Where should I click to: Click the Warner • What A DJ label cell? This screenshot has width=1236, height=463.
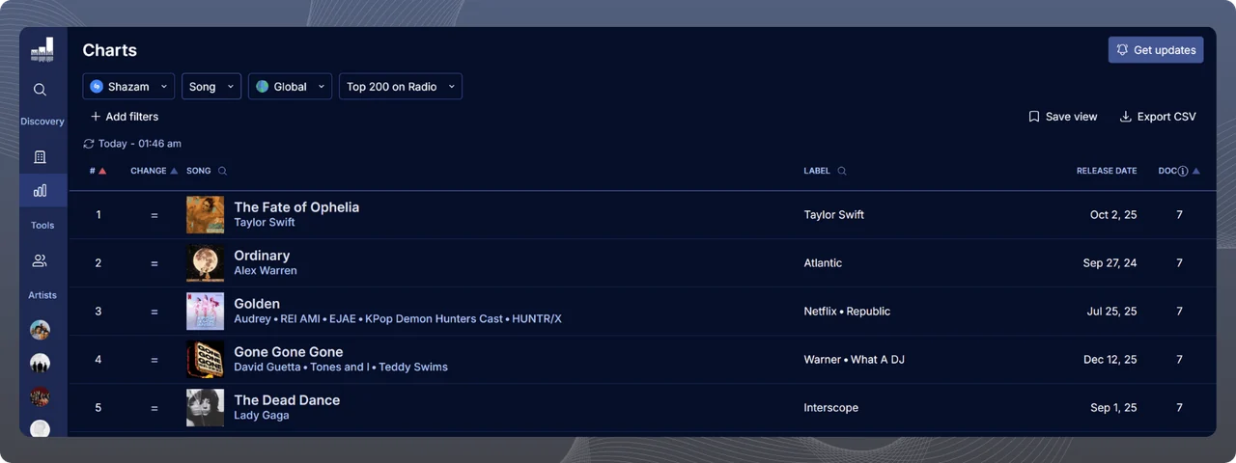[854, 360]
